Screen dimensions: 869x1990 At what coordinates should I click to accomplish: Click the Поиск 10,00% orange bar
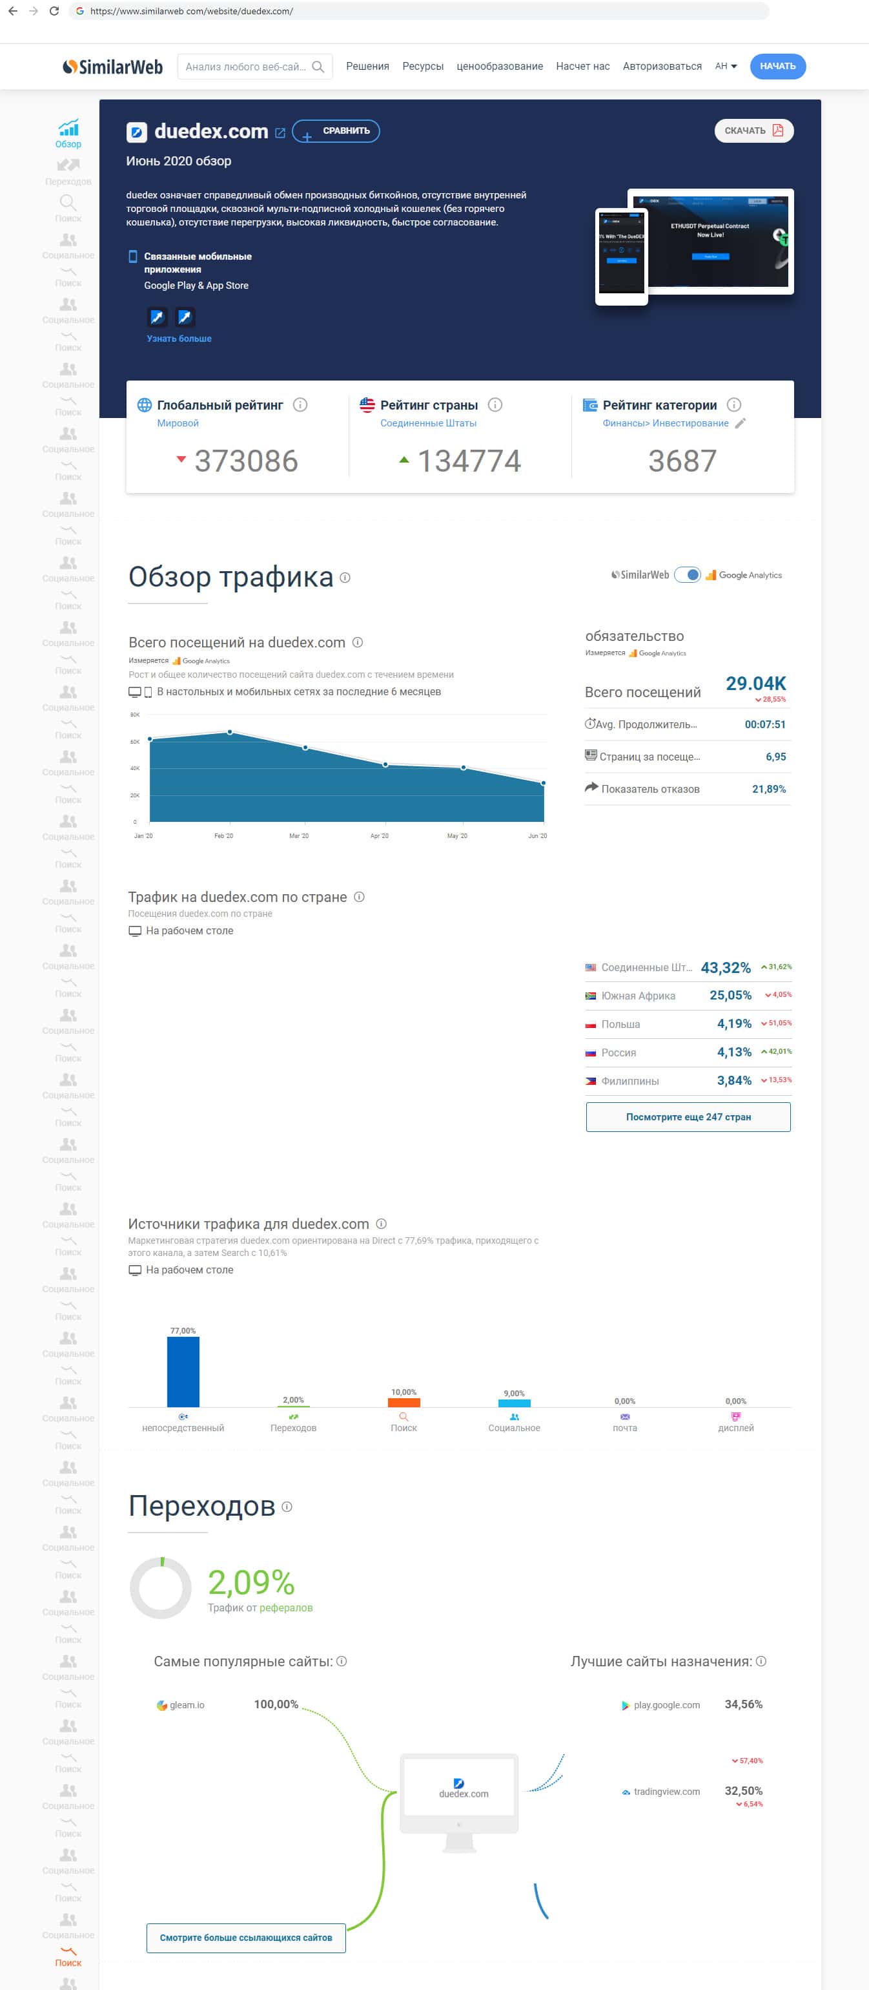[x=404, y=1403]
